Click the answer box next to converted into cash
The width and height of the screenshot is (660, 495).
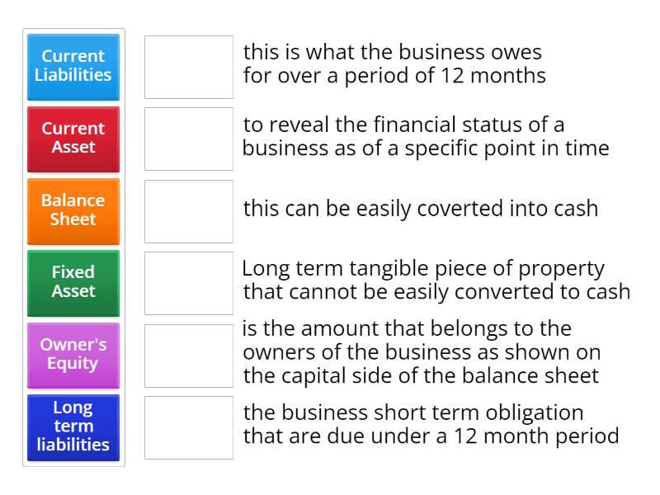(188, 211)
